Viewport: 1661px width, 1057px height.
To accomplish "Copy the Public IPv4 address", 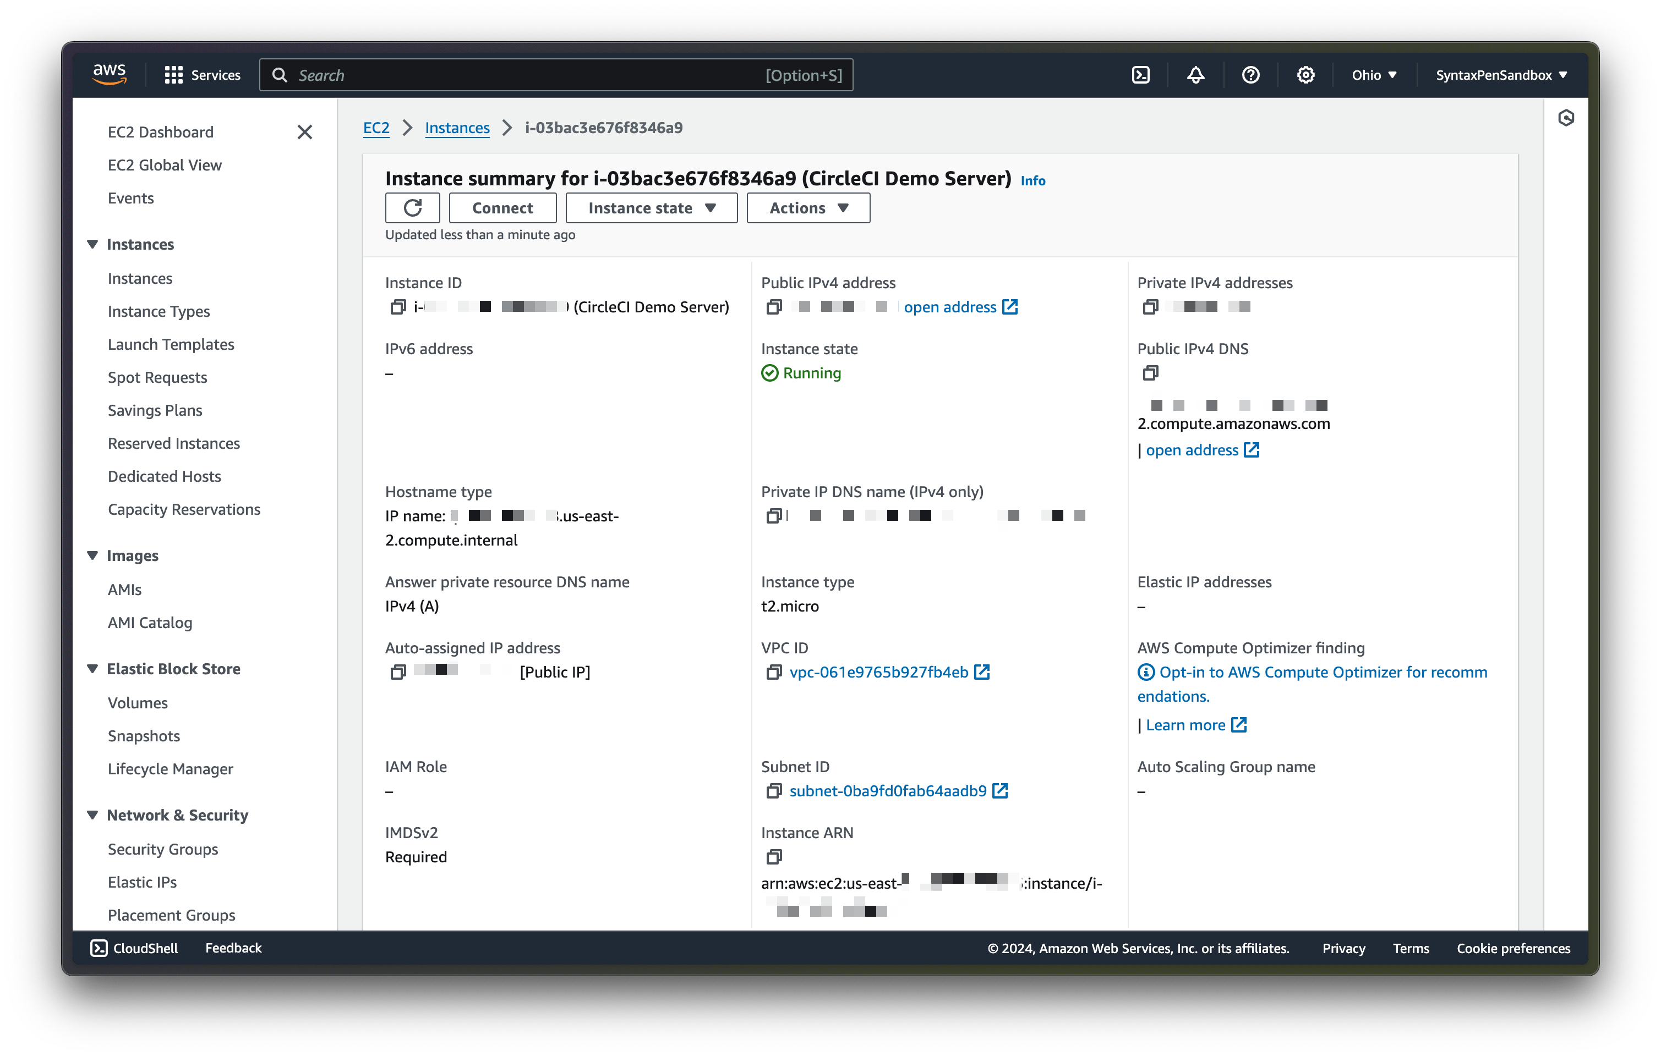I will pyautogui.click(x=773, y=307).
